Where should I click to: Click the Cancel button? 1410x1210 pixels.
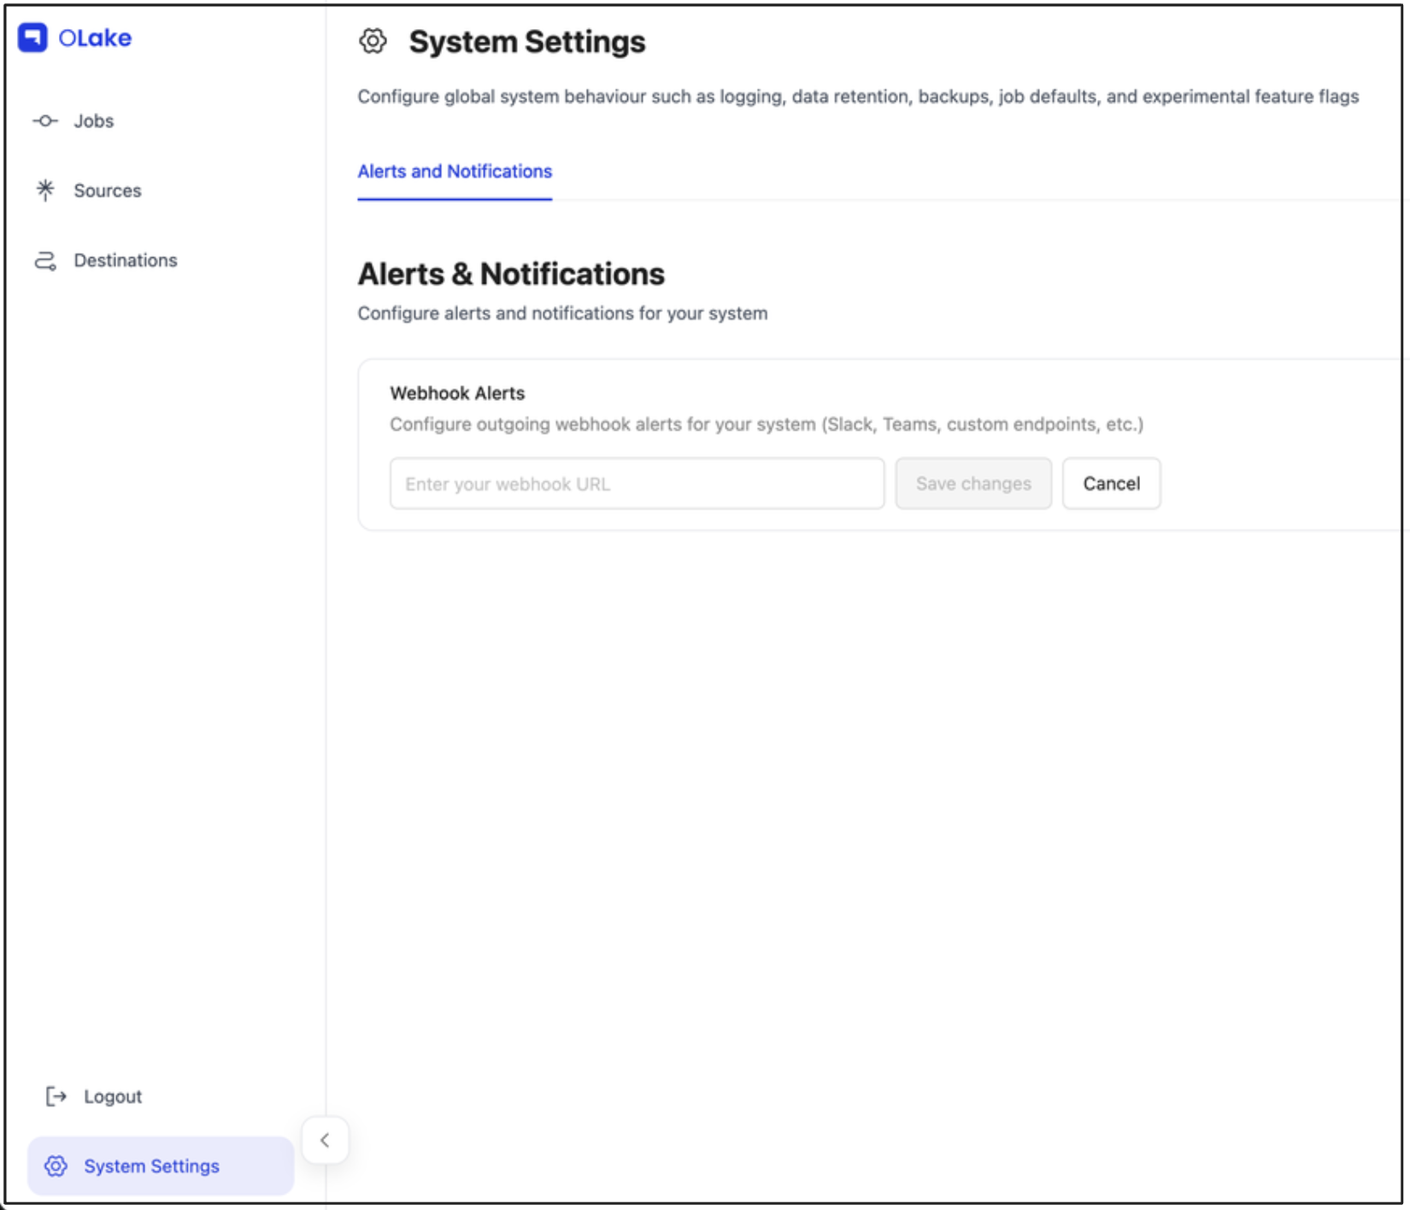1111,483
